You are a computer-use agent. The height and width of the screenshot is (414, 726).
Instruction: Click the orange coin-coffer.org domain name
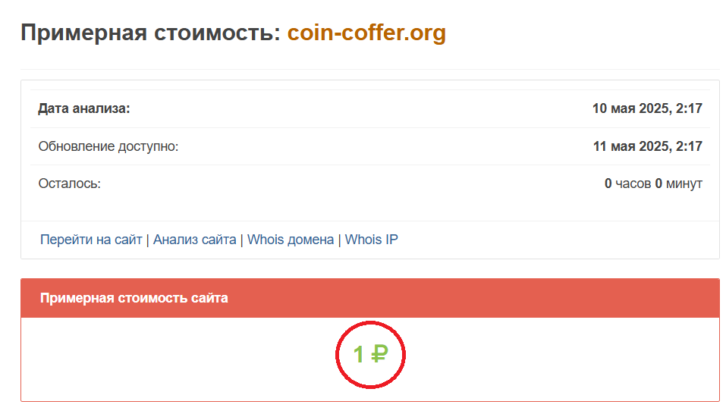click(x=366, y=33)
